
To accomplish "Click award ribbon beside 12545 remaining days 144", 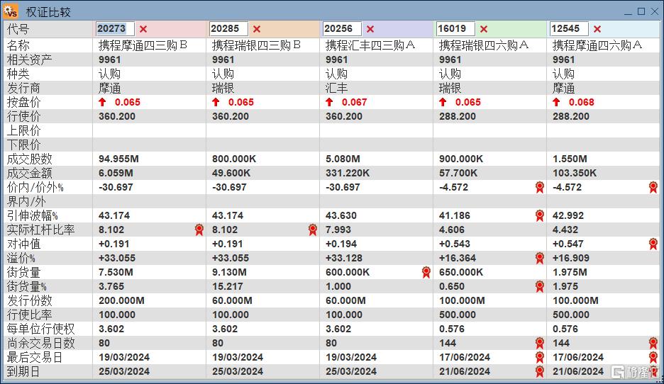I will coord(653,343).
